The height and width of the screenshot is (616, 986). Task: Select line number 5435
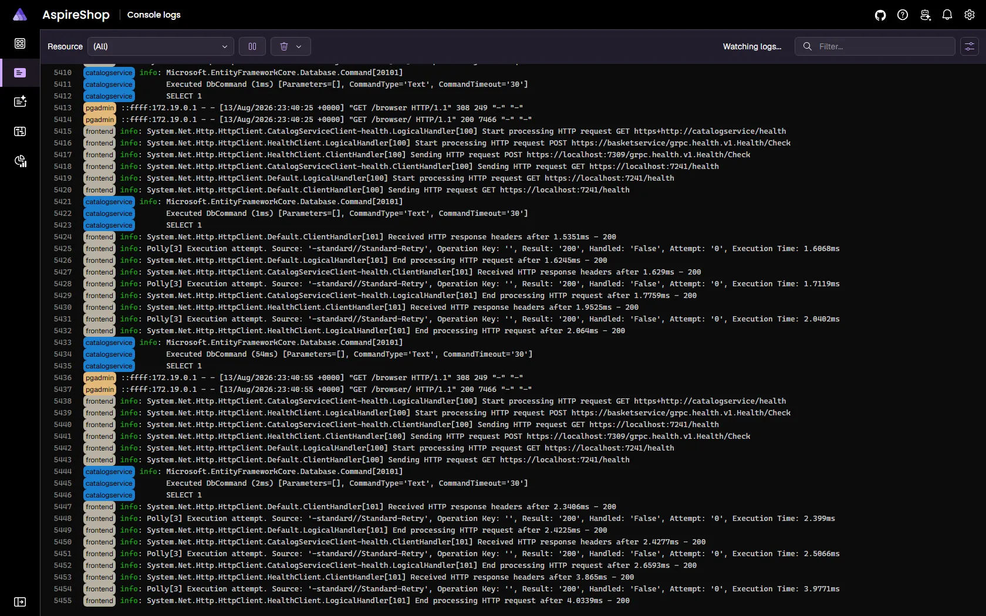click(x=63, y=366)
